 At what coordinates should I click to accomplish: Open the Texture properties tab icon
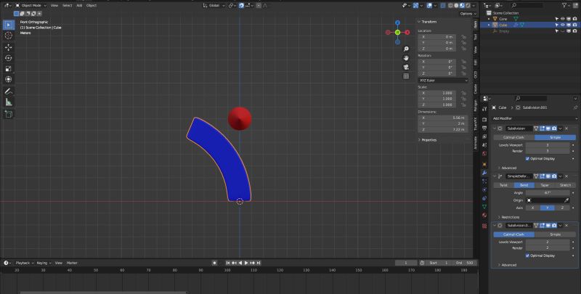[484, 226]
